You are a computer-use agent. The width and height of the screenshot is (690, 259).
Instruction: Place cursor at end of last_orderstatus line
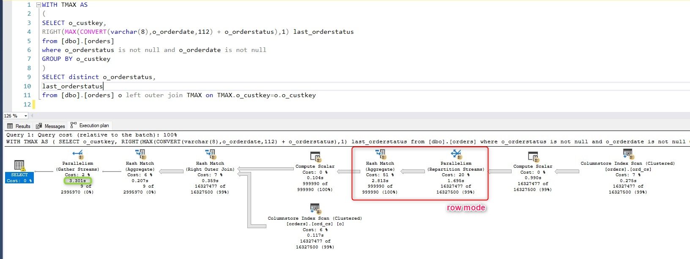pos(103,86)
